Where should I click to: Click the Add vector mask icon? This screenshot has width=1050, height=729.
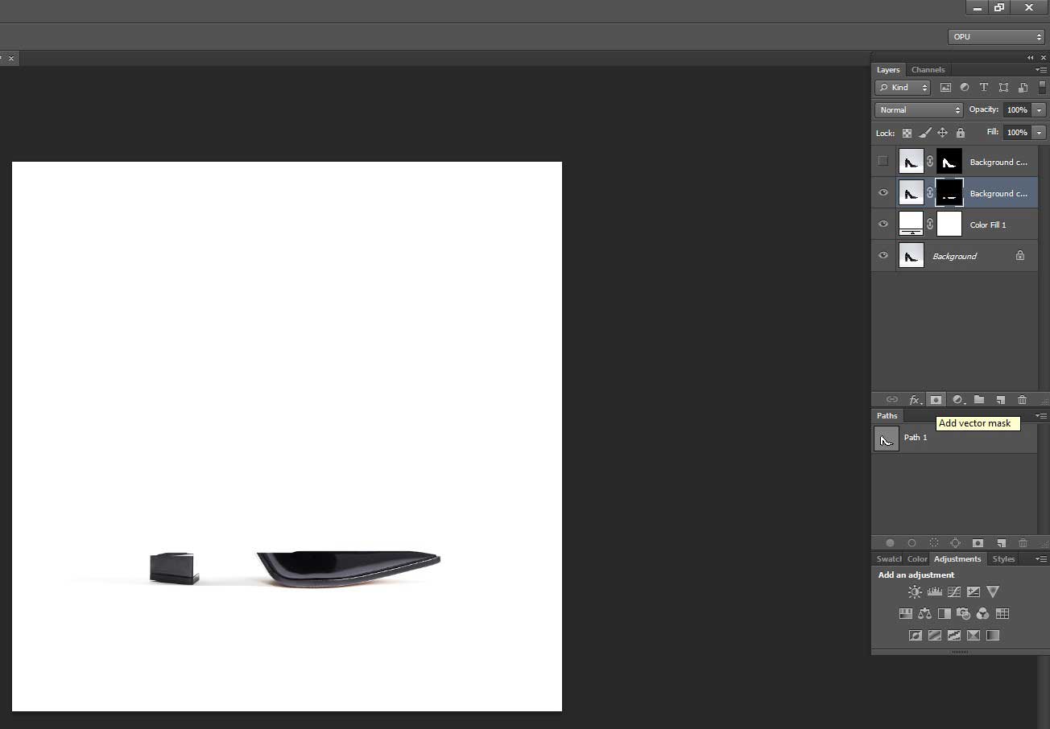coord(936,399)
